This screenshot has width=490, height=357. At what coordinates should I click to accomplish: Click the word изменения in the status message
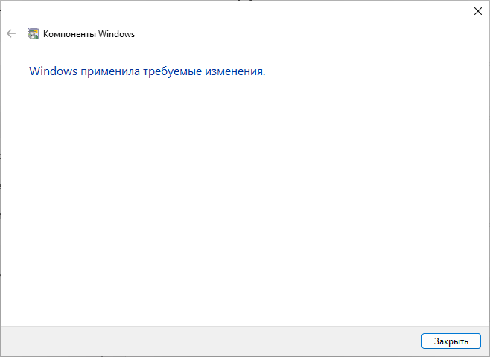[236, 71]
